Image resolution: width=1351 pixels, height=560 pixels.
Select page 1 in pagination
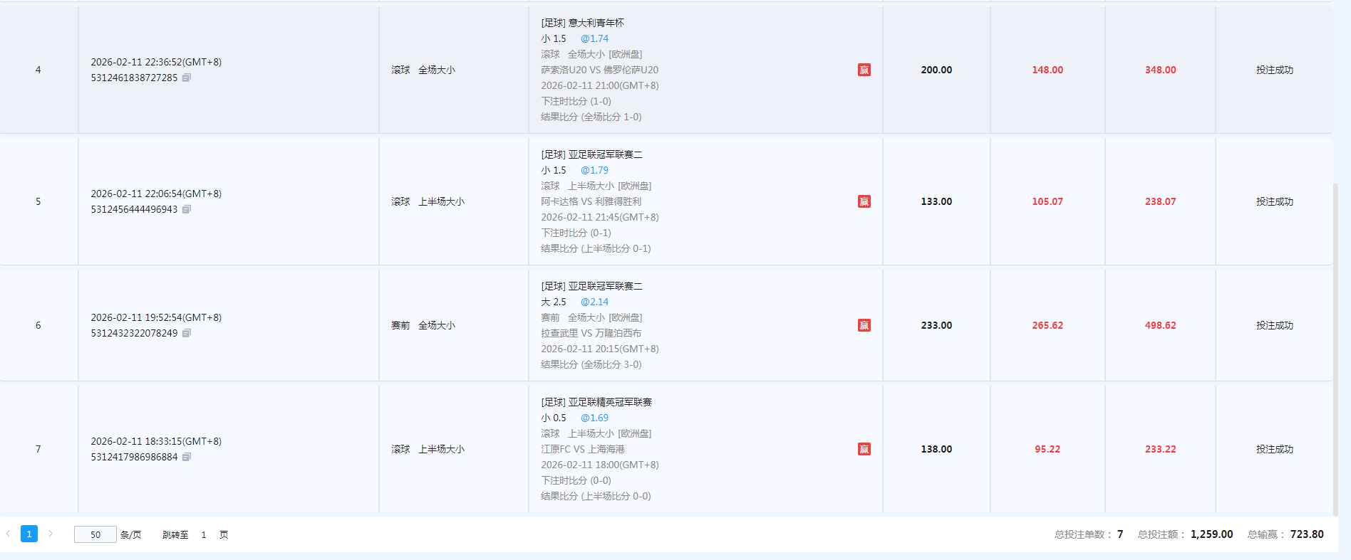coord(29,534)
